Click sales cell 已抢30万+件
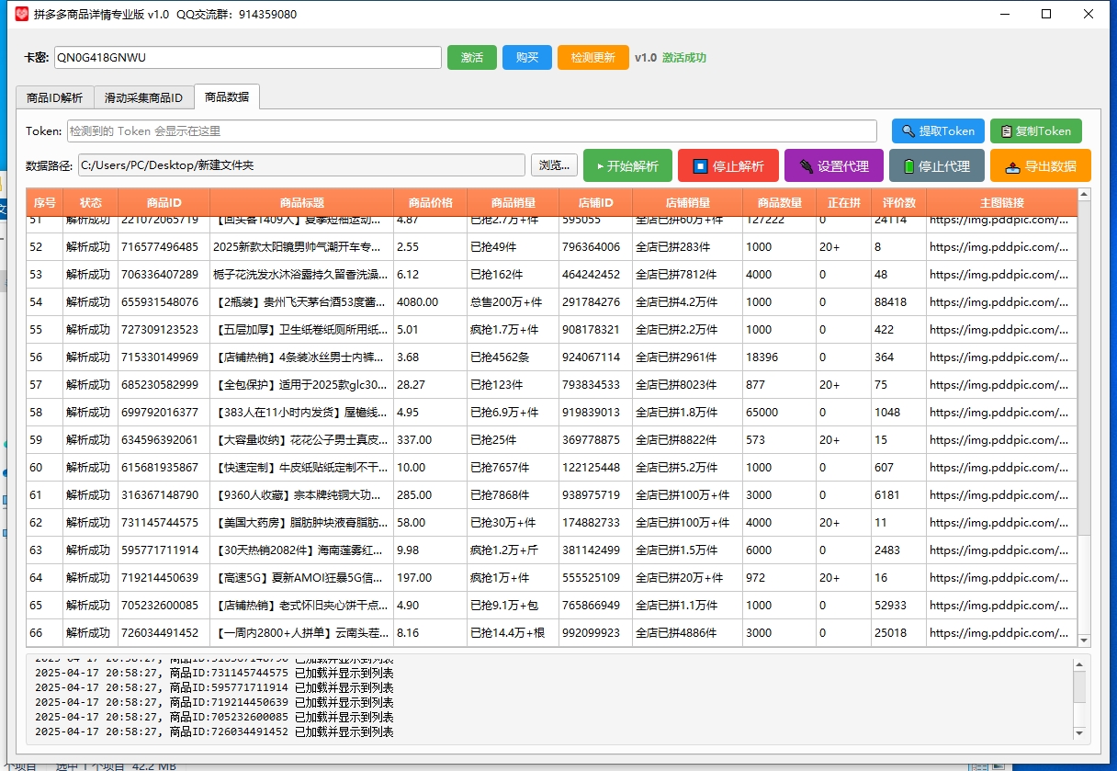This screenshot has width=1117, height=771. 513,523
